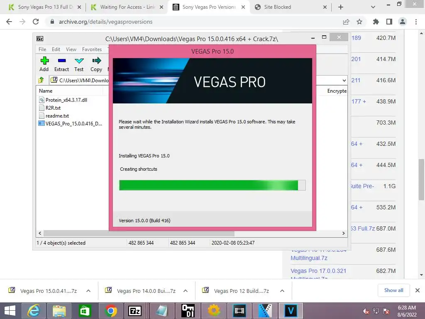Open Internet Explorer from taskbar
Viewport: 425px width, 319px height.
tap(34, 311)
